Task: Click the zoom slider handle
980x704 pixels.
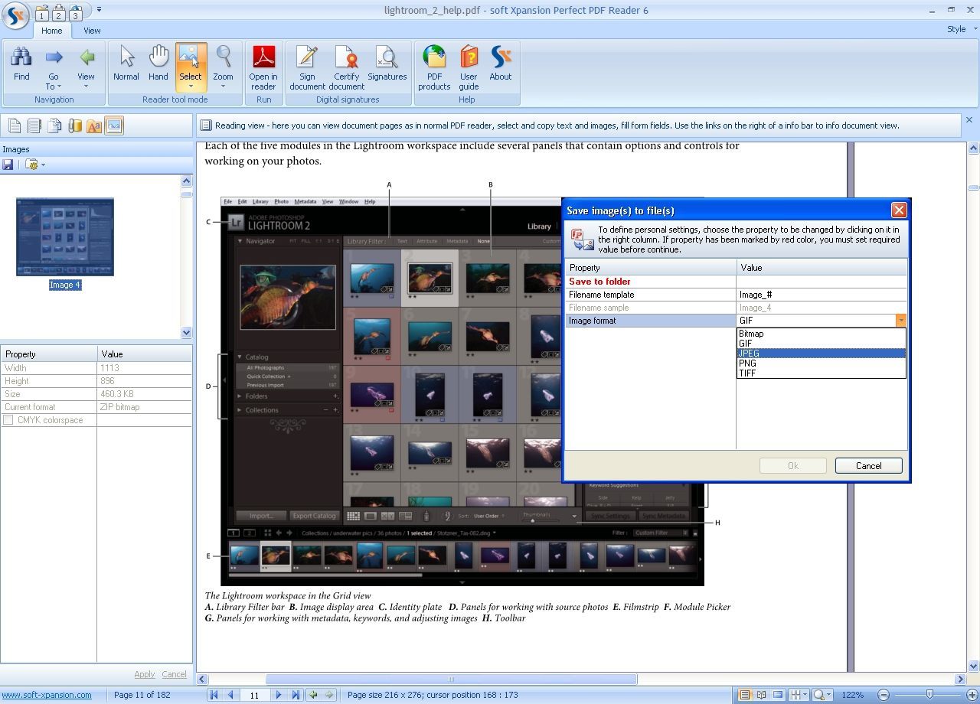Action: 929,695
